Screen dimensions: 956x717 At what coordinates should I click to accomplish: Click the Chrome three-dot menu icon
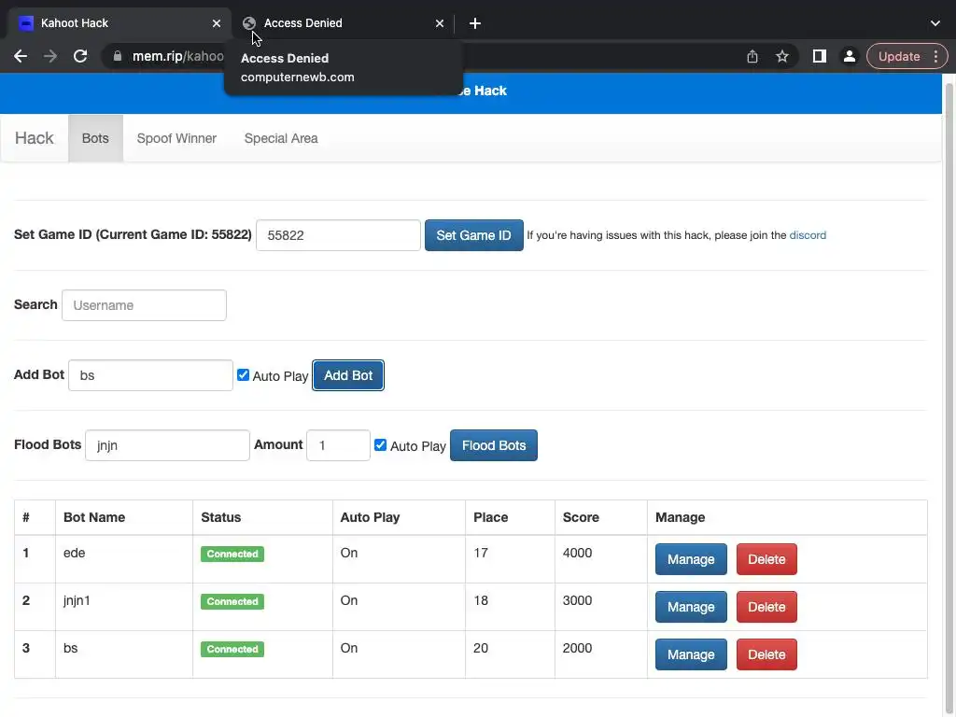click(935, 56)
